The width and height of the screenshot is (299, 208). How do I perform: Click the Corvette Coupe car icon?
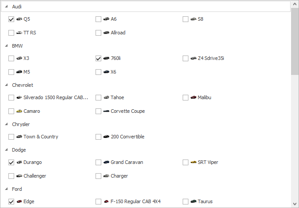106,111
